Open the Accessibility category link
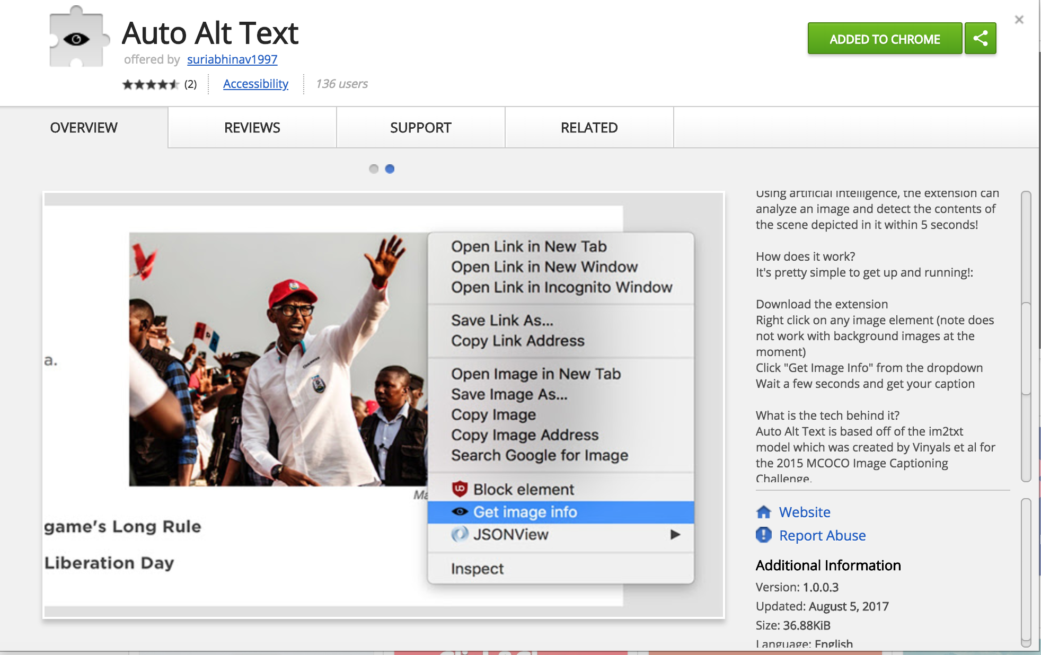The width and height of the screenshot is (1041, 655). click(x=255, y=84)
